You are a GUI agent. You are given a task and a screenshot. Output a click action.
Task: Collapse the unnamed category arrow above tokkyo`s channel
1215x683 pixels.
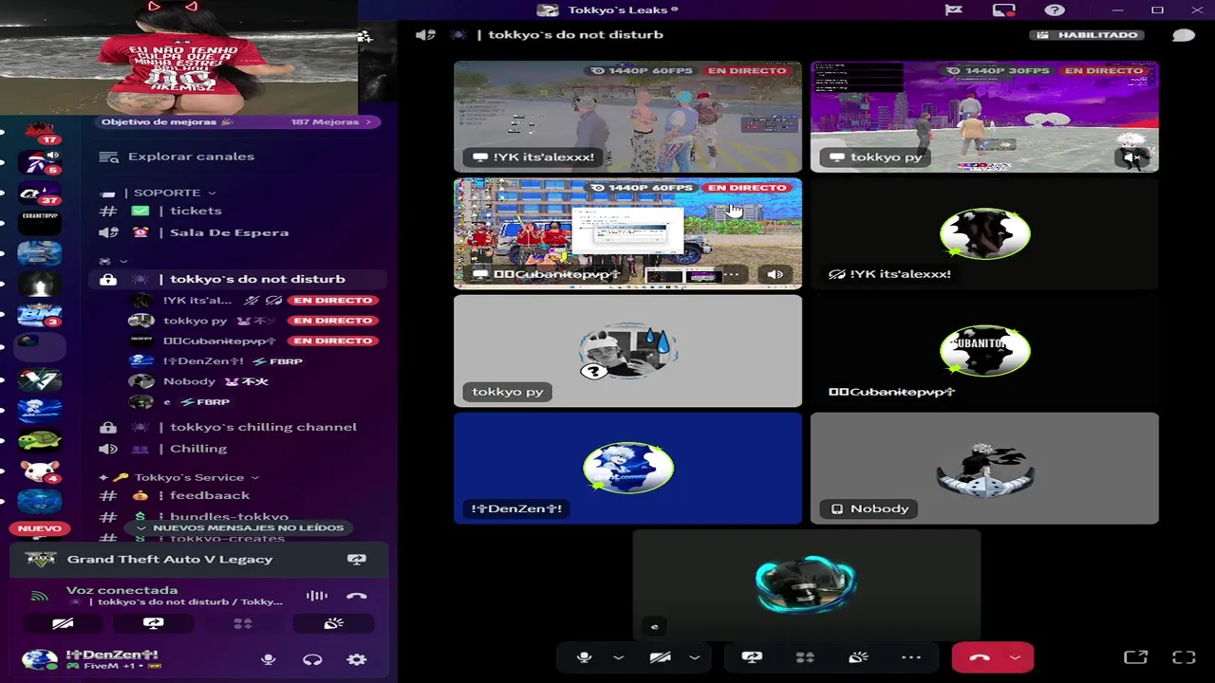coord(122,261)
